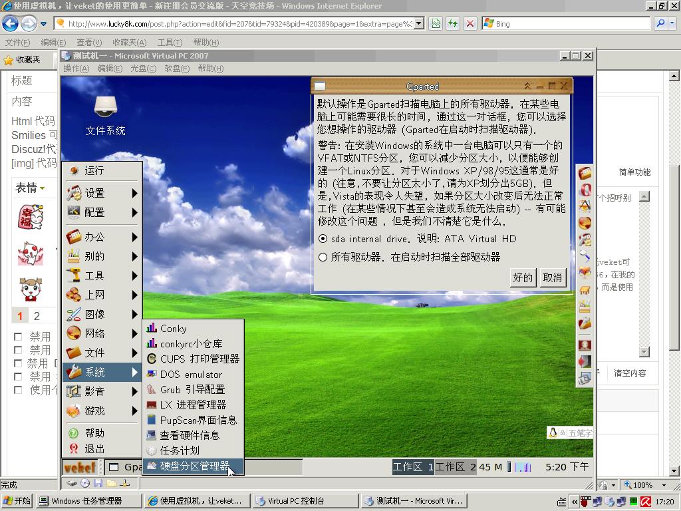Launch conkyrc小仓库 entry
The image size is (681, 511).
(x=194, y=344)
